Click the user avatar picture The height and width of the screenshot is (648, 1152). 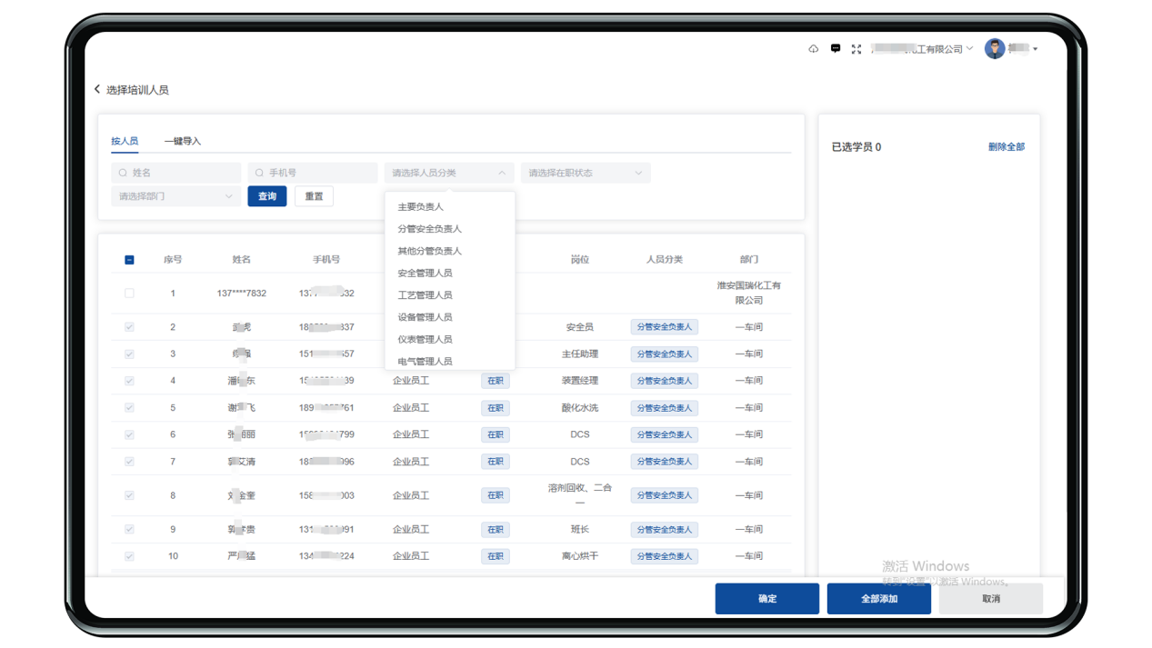click(x=995, y=49)
